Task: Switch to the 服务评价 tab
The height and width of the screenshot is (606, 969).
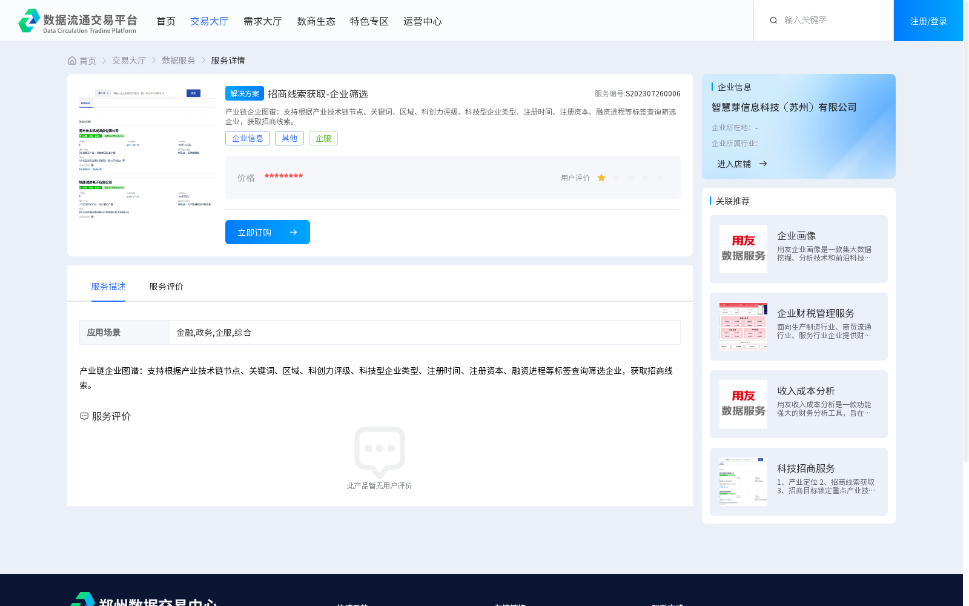Action: [167, 287]
